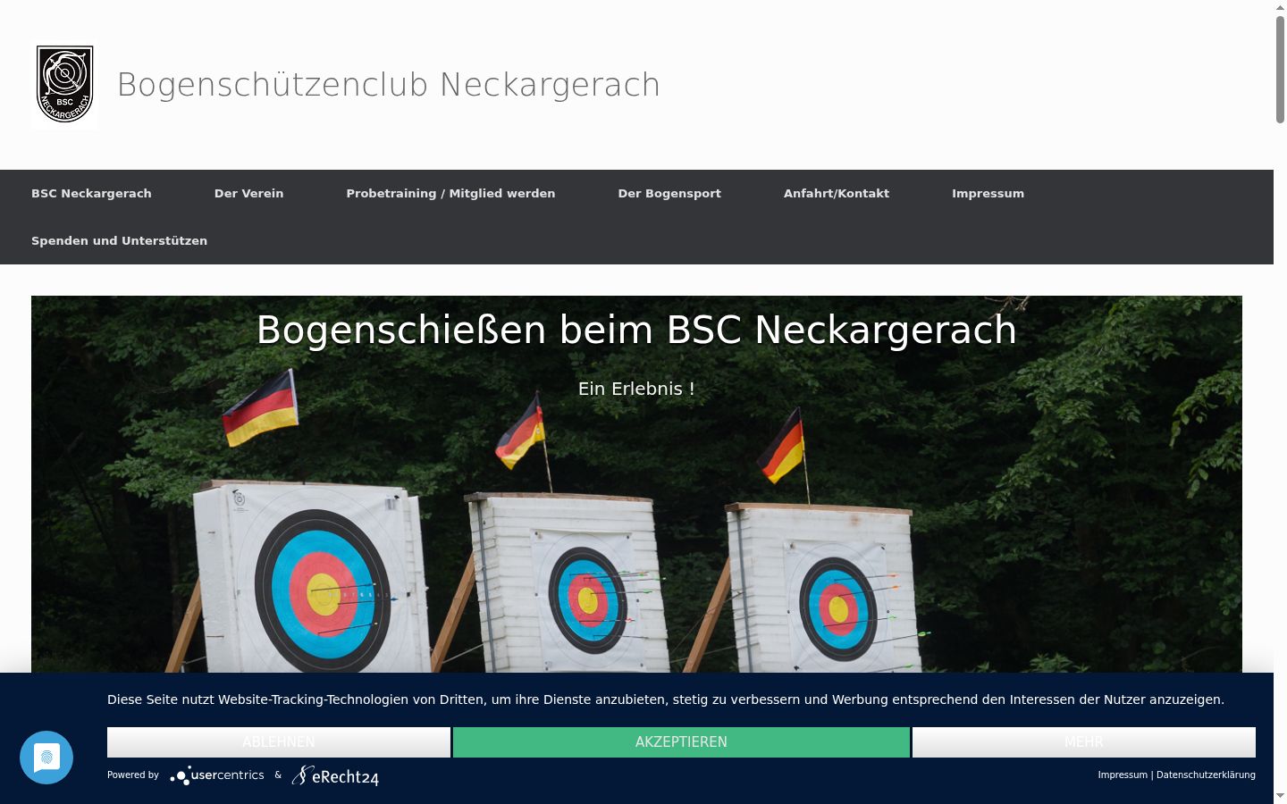Open the Der Verein menu item

click(x=248, y=194)
